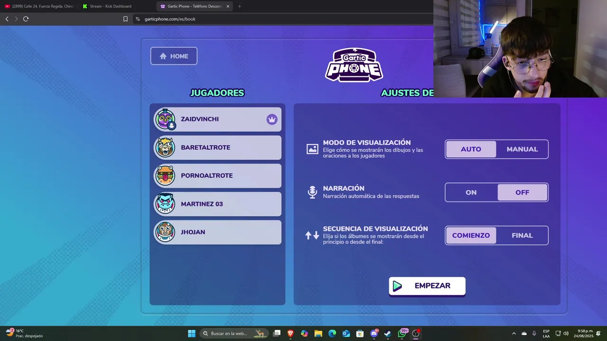Turn Narración OFF

pyautogui.click(x=522, y=192)
